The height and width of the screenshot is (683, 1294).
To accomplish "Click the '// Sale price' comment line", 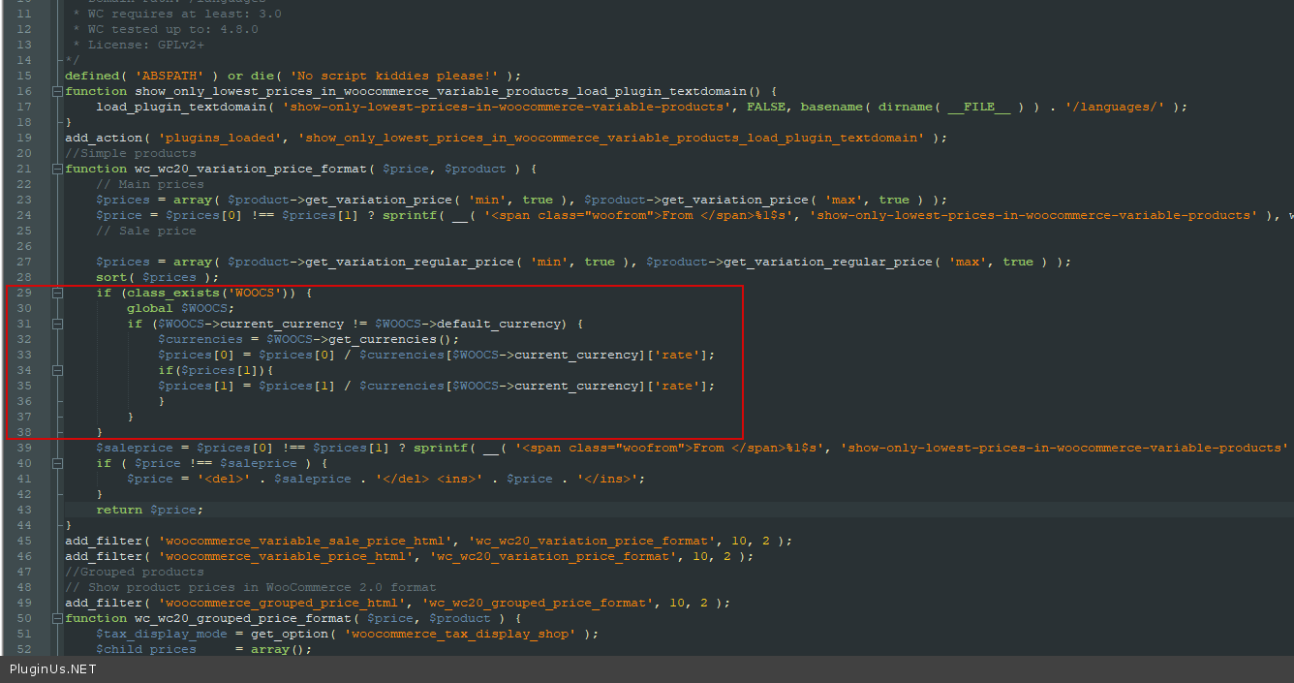I will (x=145, y=231).
